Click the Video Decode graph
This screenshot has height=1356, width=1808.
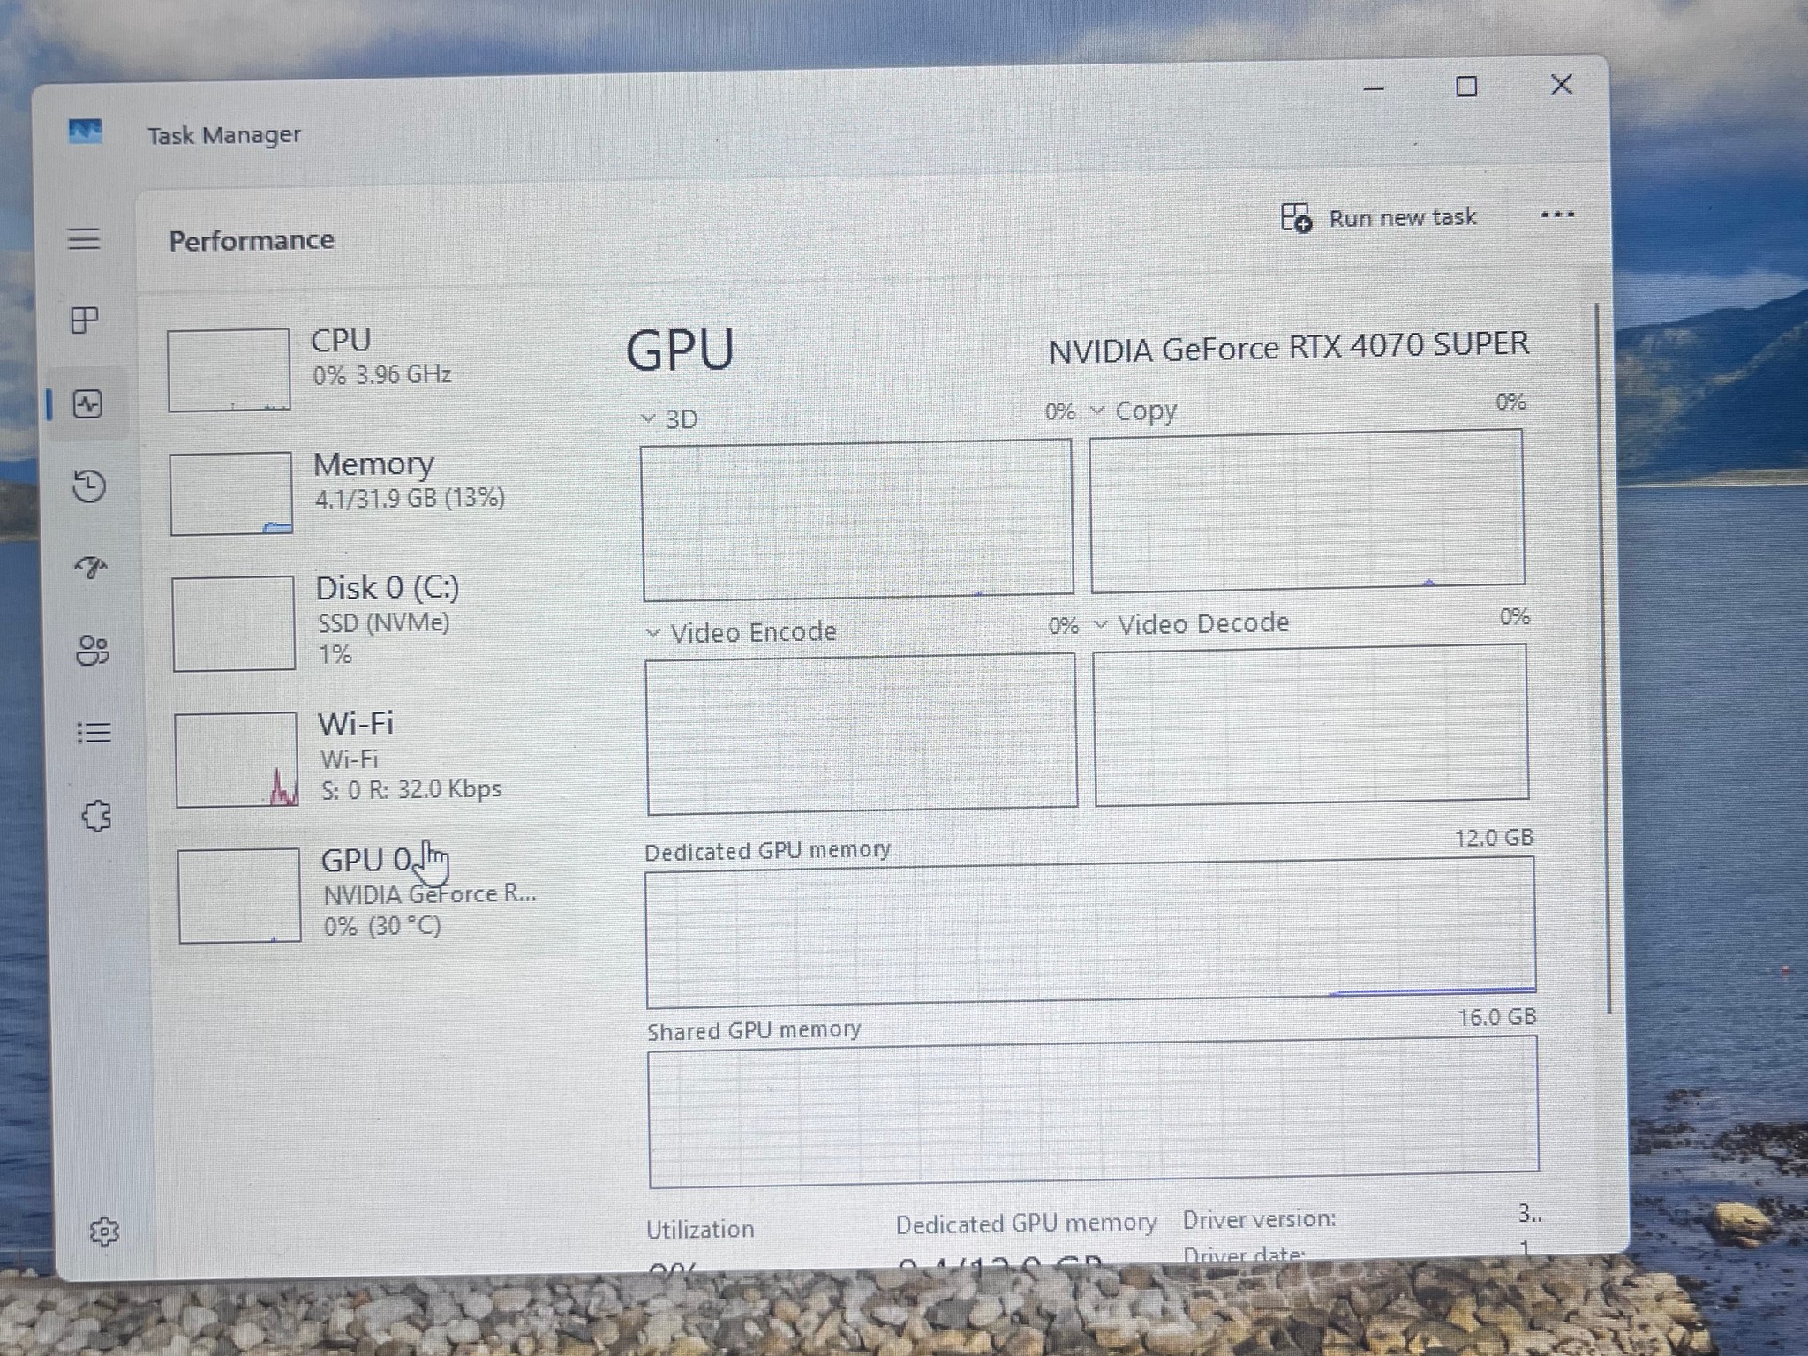point(1311,724)
